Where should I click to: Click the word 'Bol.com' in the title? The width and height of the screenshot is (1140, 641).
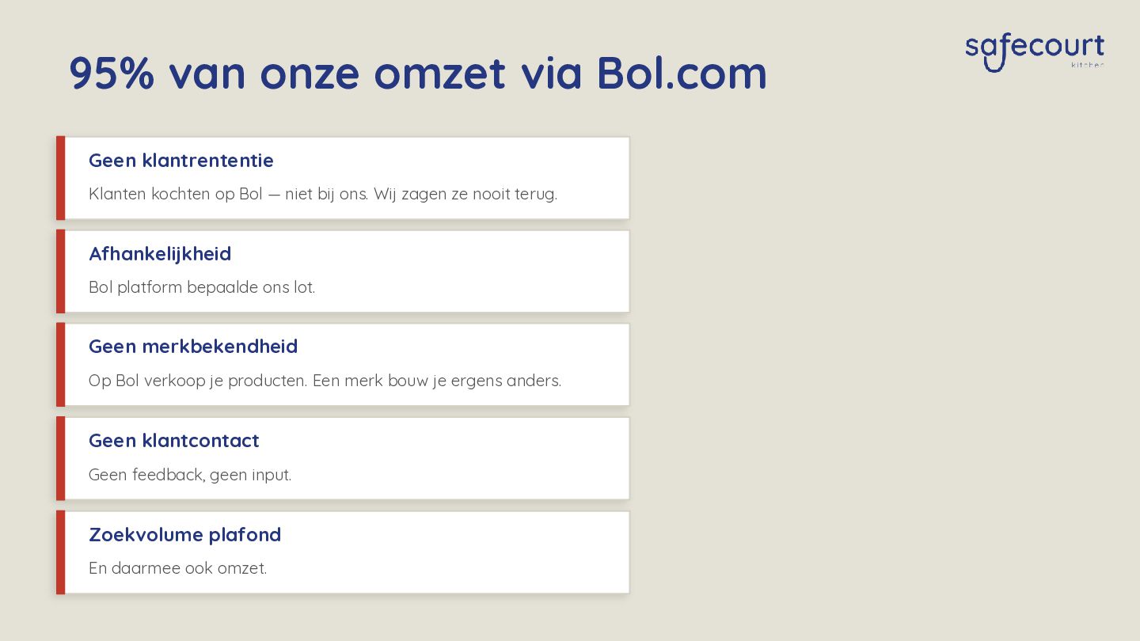coord(682,73)
